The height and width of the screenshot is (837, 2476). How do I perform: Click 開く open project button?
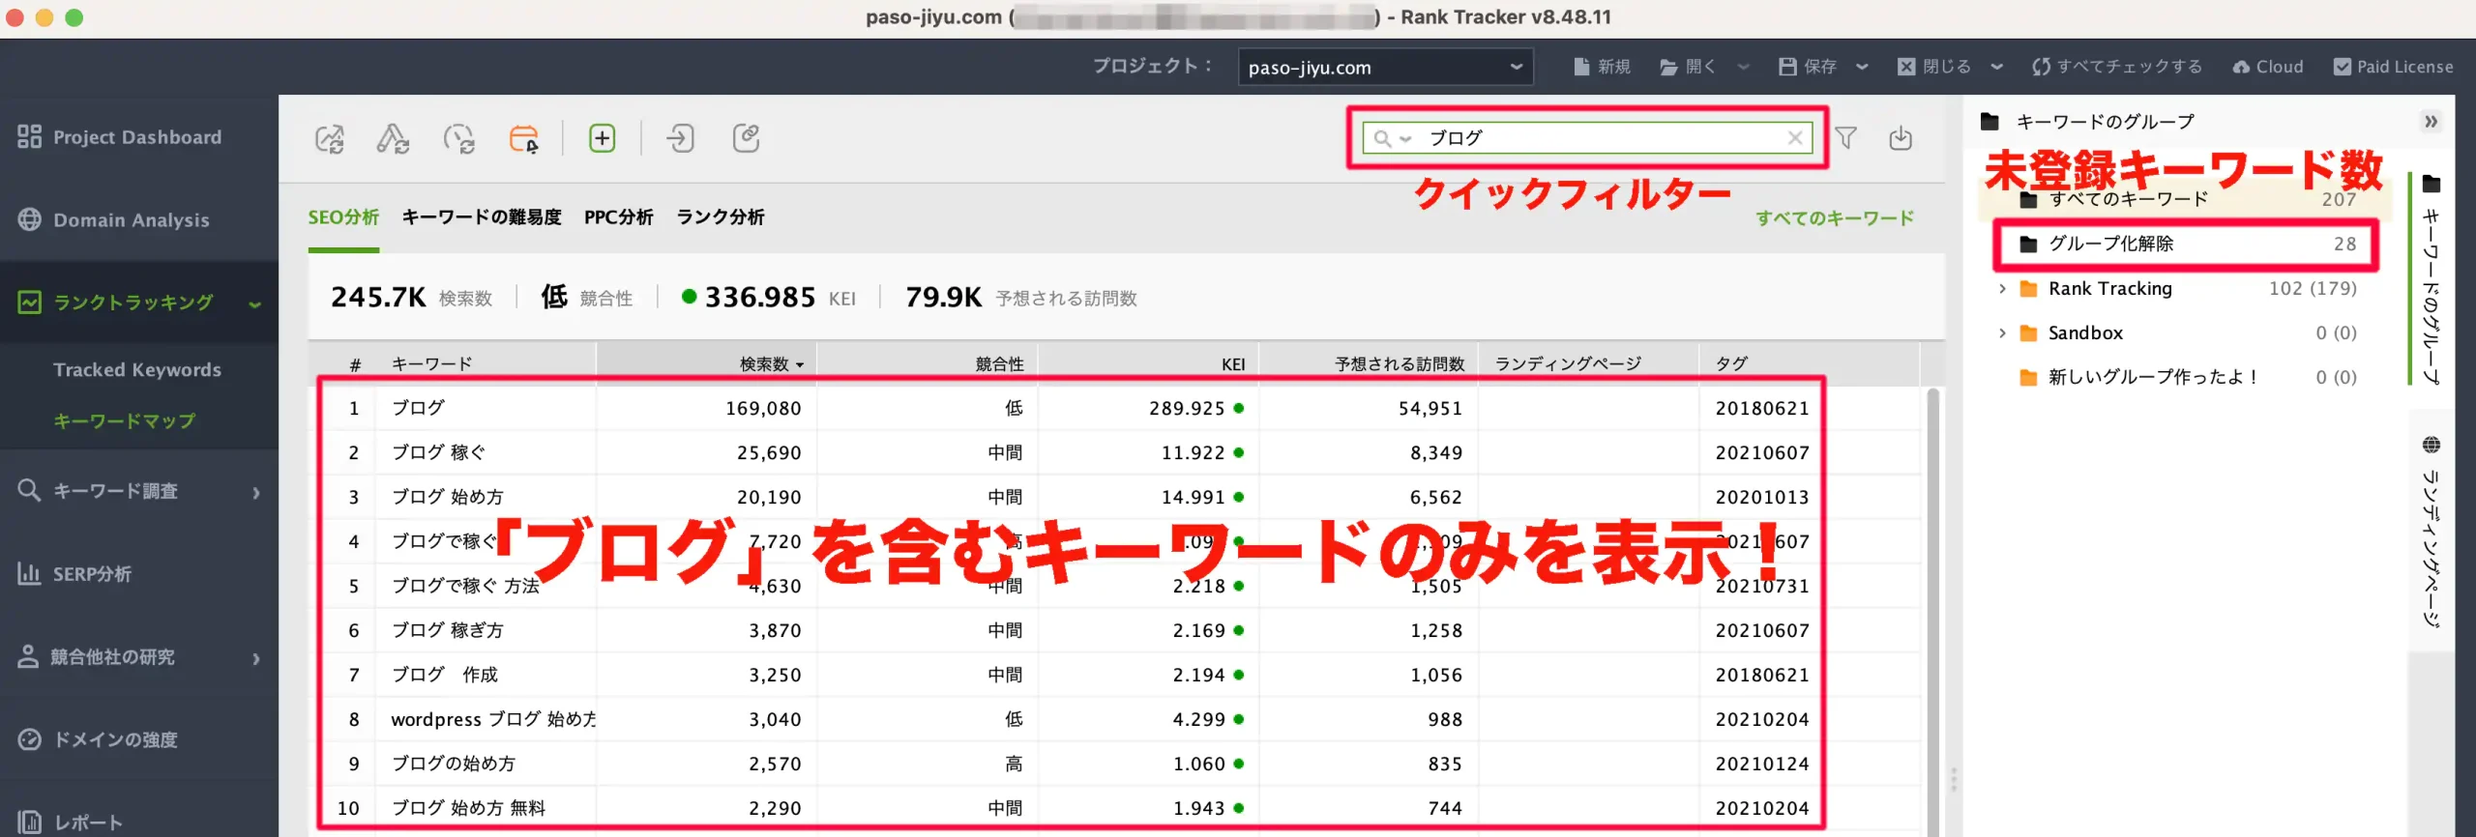pyautogui.click(x=1688, y=67)
